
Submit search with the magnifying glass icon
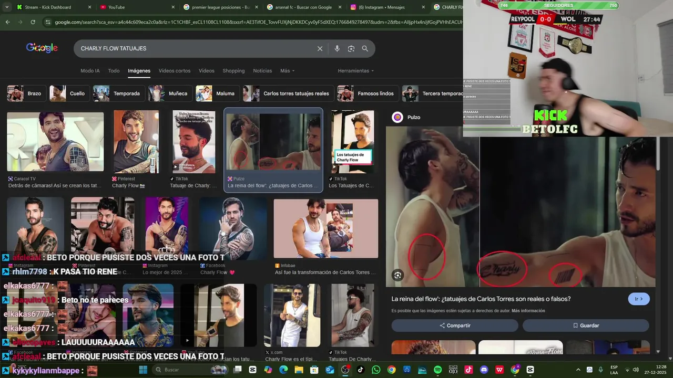pos(365,48)
